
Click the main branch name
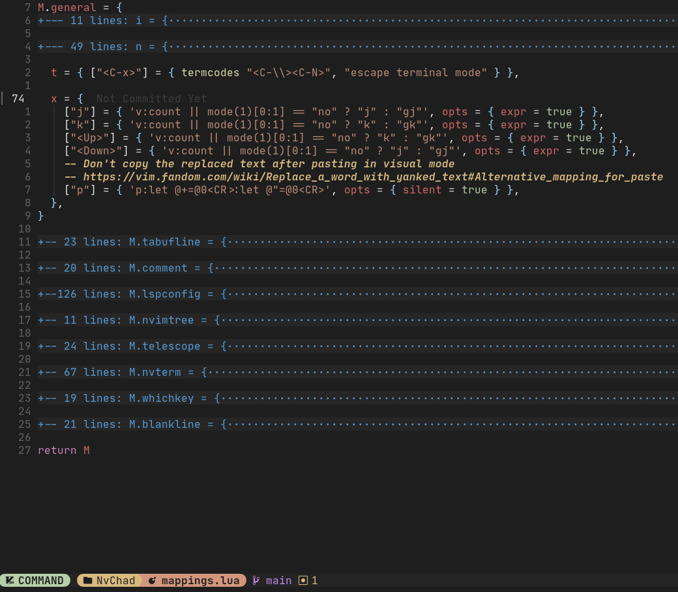click(278, 580)
